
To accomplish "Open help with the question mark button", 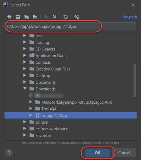I will tap(9, 153).
